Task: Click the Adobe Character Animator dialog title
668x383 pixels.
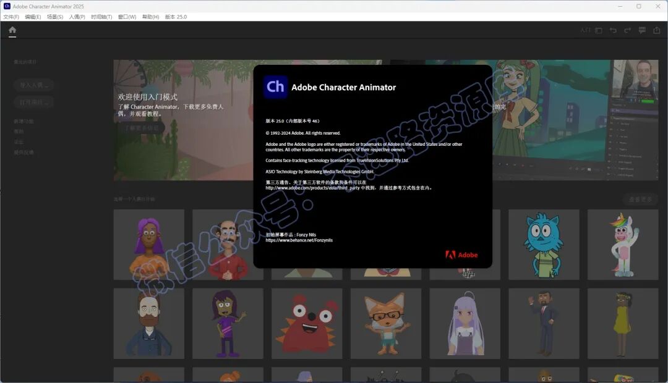Action: (x=343, y=87)
